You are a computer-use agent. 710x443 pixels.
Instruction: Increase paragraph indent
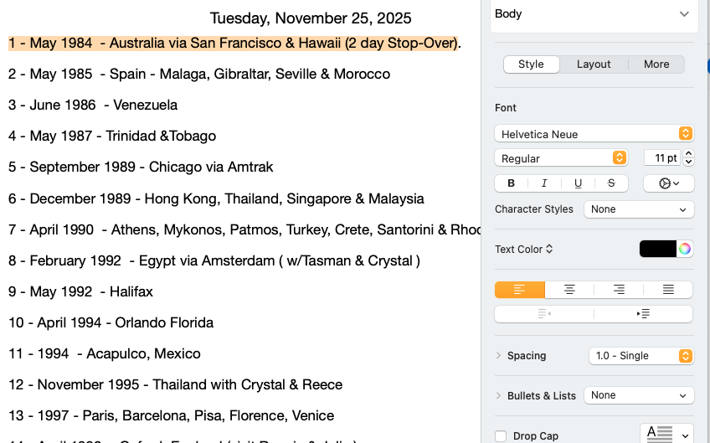tap(643, 313)
